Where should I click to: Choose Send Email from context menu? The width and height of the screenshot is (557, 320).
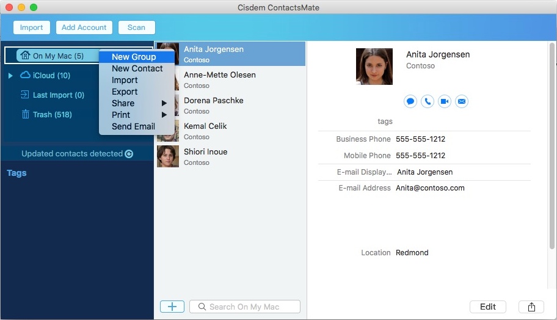click(x=133, y=126)
